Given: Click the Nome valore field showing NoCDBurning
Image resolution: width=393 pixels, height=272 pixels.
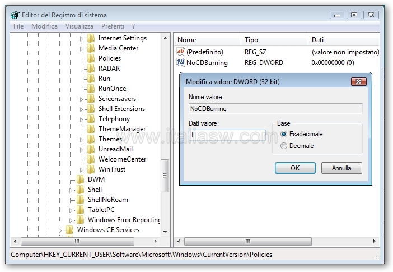Looking at the screenshot, I should (x=275, y=108).
